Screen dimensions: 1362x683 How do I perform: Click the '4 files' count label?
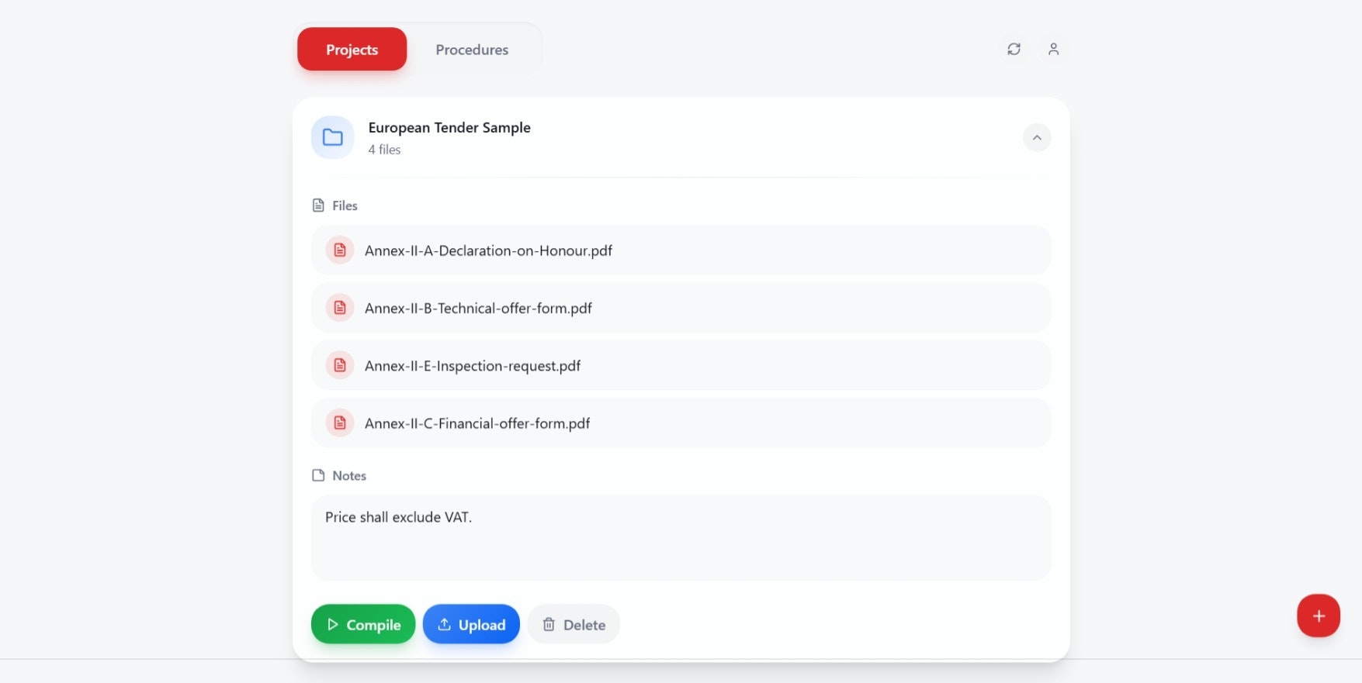[x=384, y=150]
